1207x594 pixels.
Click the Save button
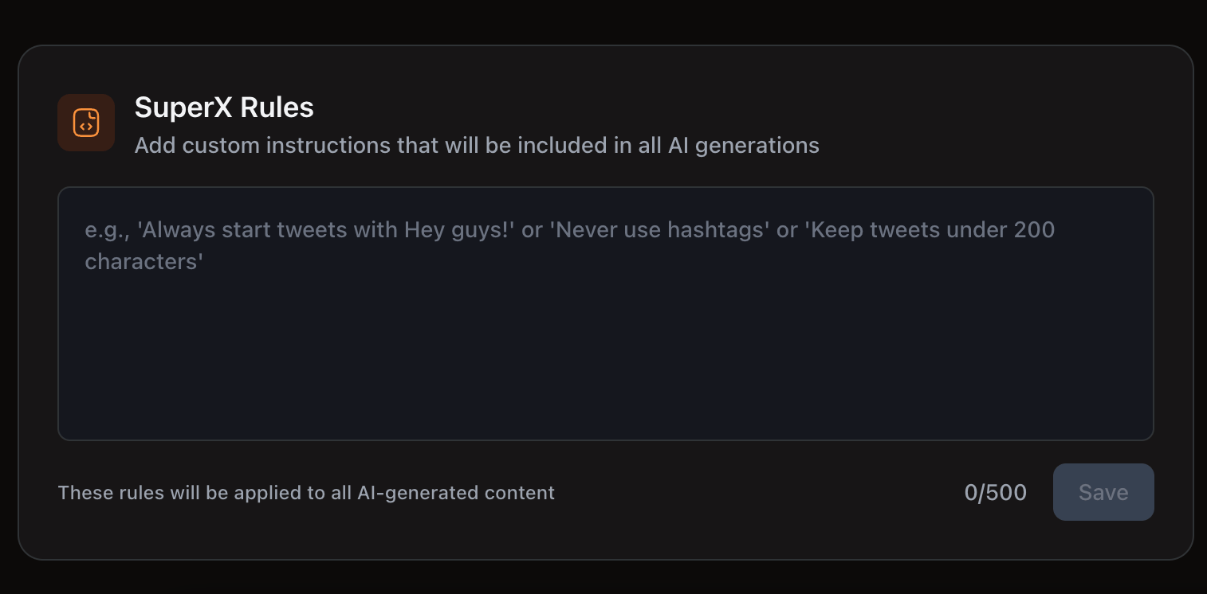click(1103, 492)
